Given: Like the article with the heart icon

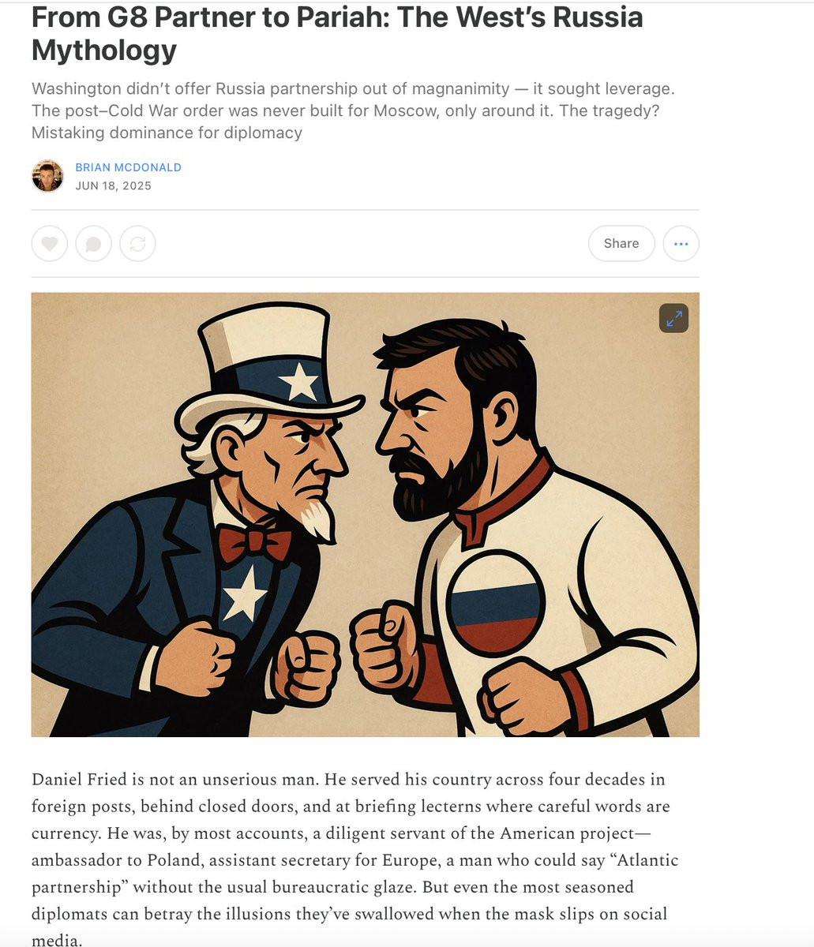Looking at the screenshot, I should (x=49, y=244).
